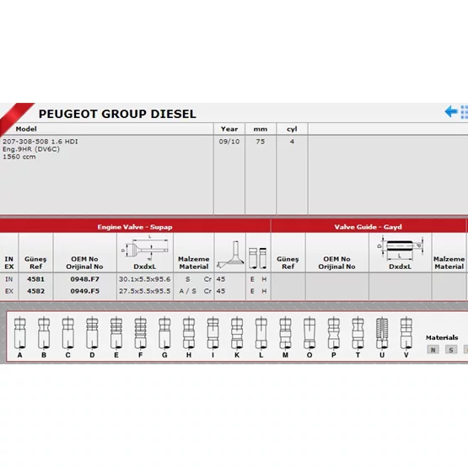Click the valve guide Güneş Ref header
This screenshot has height=468, width=468.
click(x=288, y=262)
